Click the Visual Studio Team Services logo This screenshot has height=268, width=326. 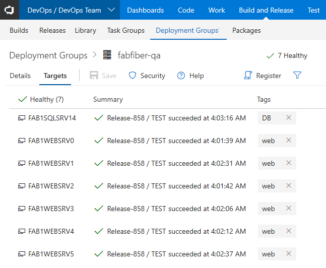click(x=10, y=10)
